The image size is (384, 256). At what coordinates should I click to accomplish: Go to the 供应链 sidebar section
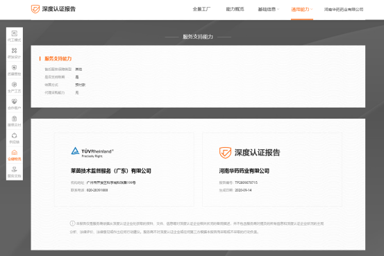point(14,138)
